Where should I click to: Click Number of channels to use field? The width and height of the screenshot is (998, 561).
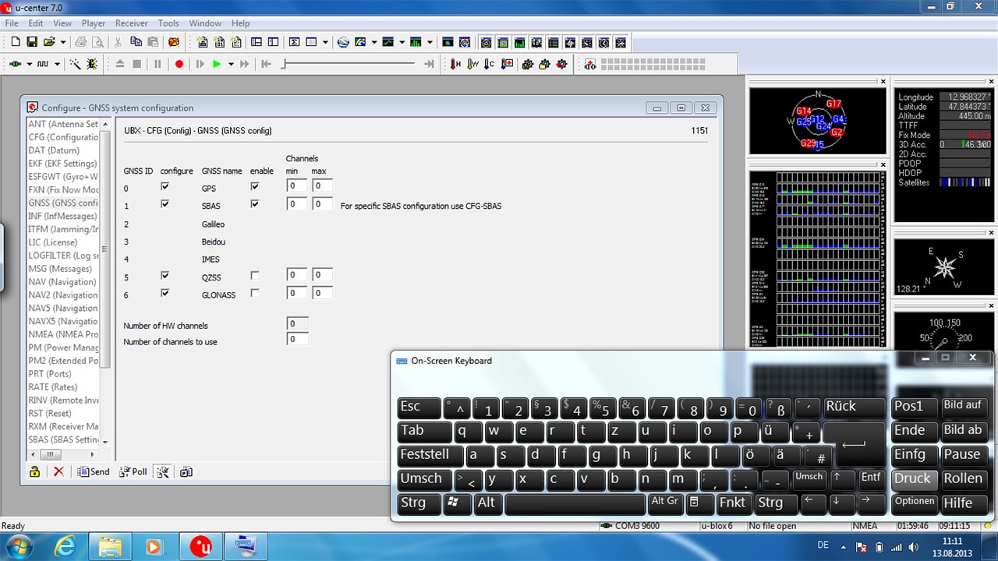298,340
